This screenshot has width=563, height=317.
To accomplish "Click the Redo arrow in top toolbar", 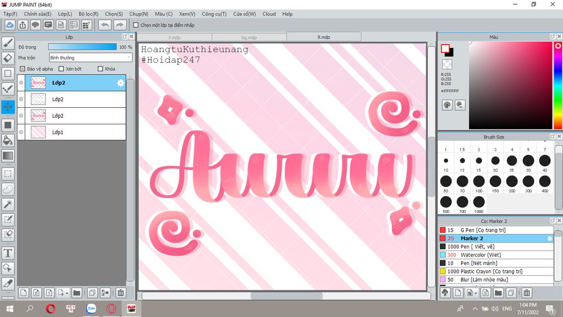I will pos(120,25).
